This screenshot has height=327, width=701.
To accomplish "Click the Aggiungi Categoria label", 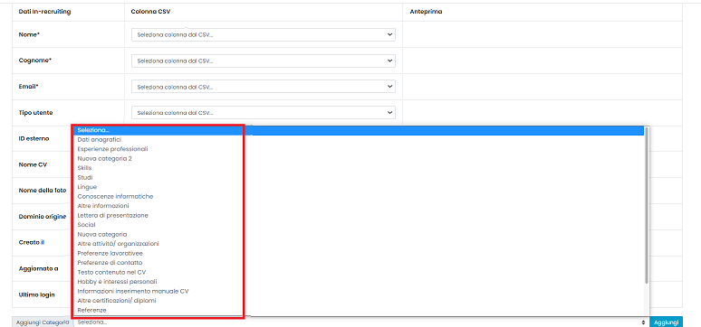I will (x=43, y=322).
